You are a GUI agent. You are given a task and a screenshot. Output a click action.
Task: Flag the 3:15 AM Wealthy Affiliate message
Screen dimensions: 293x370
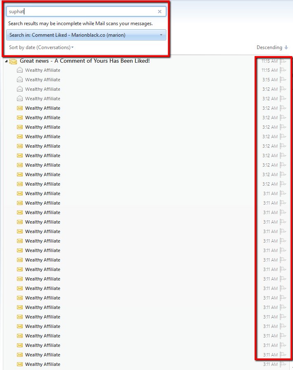pyautogui.click(x=283, y=80)
